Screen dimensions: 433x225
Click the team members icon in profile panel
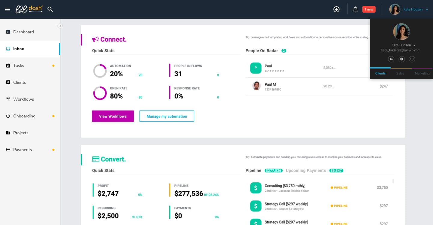[391, 59]
